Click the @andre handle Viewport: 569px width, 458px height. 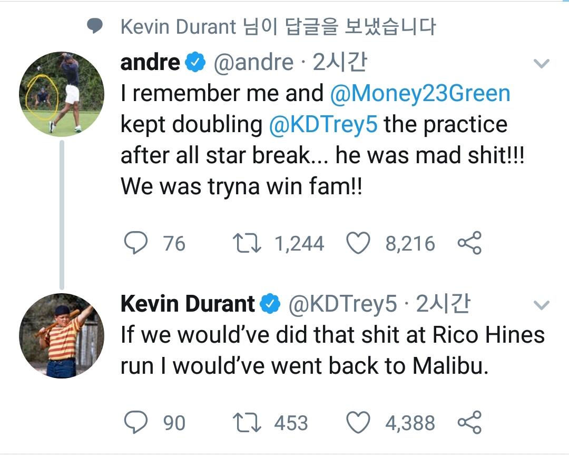pyautogui.click(x=253, y=63)
